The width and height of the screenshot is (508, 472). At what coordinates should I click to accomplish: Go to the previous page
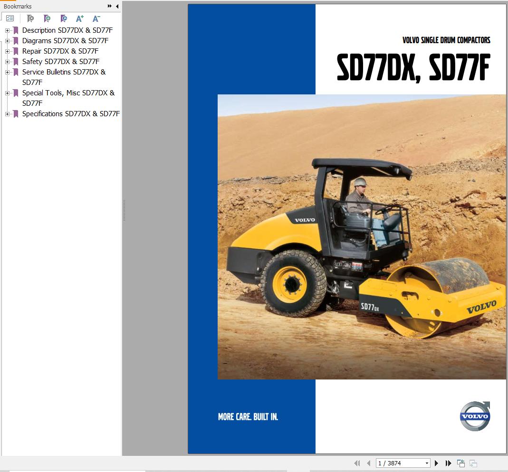pyautogui.click(x=368, y=463)
